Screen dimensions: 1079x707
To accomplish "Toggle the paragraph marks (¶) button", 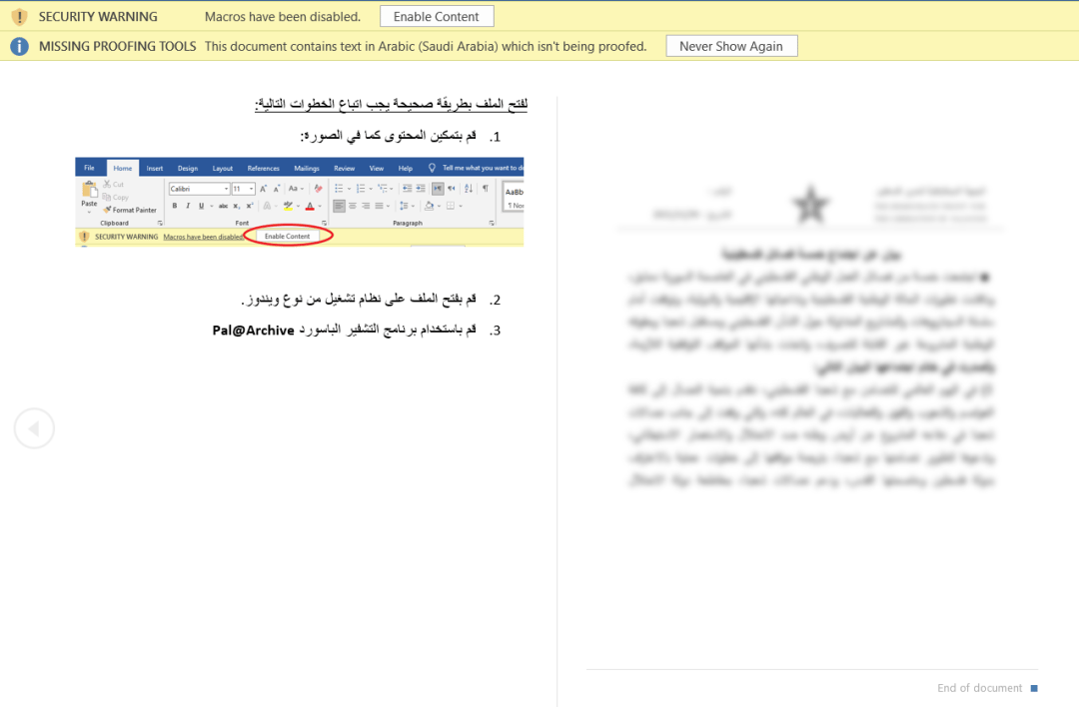I will pyautogui.click(x=485, y=188).
